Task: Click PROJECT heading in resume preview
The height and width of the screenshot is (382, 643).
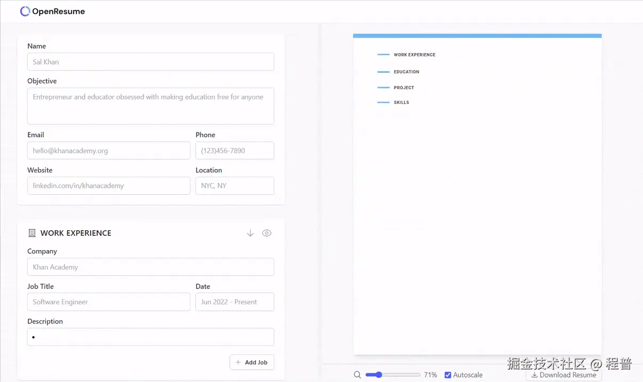Action: [x=404, y=88]
